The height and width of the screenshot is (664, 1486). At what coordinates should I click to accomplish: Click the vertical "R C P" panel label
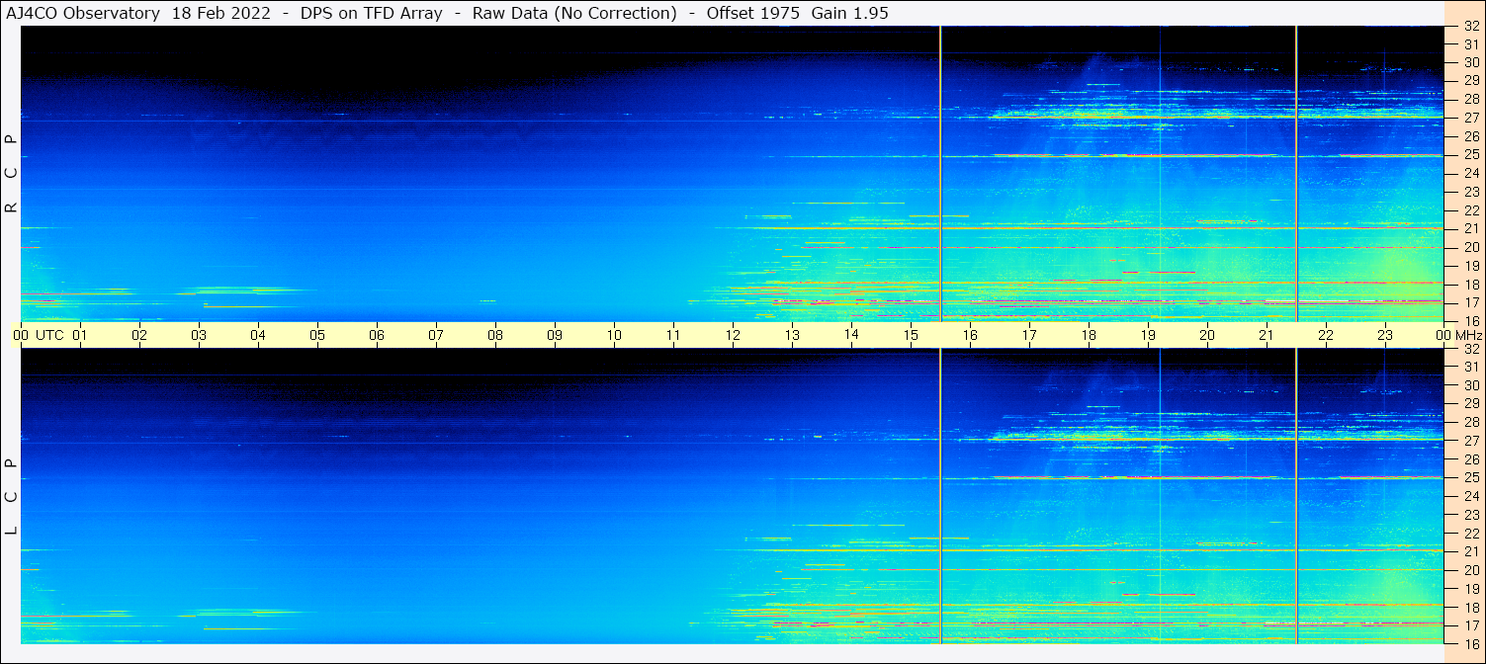pyautogui.click(x=12, y=174)
